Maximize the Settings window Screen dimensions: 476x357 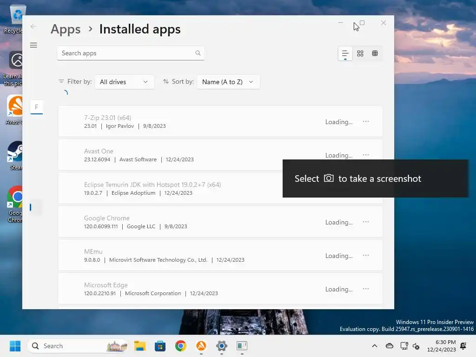[362, 23]
